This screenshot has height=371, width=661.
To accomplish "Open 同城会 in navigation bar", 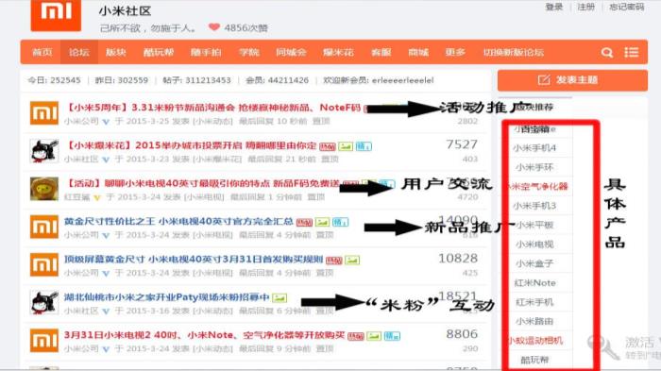I will pyautogui.click(x=291, y=52).
